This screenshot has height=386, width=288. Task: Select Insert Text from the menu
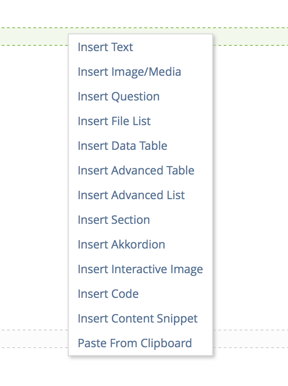click(x=105, y=47)
